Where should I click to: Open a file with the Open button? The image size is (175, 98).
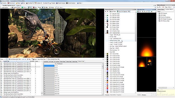pyautogui.click(x=18, y=3)
